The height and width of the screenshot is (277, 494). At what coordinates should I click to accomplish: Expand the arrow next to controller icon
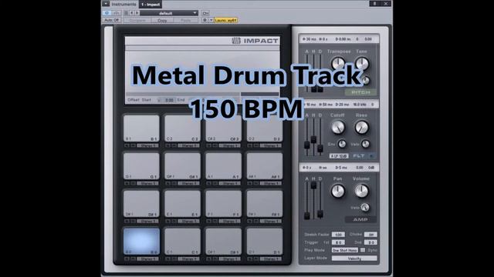click(x=211, y=20)
